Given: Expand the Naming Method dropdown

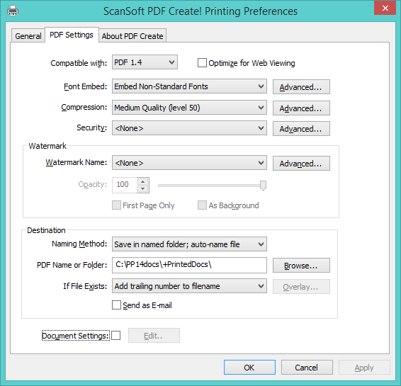Looking at the screenshot, I should (x=189, y=244).
